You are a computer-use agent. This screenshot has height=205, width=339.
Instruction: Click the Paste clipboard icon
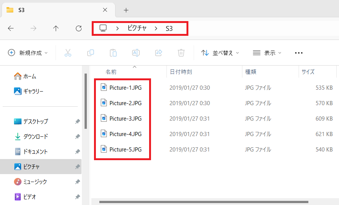113,53
